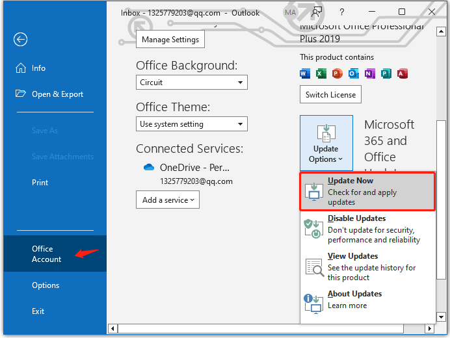Open the Office Background dropdown

tap(192, 83)
